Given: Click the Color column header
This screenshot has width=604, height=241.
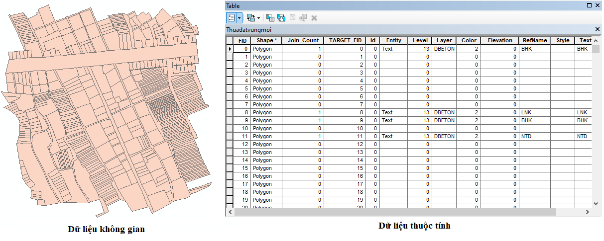Looking at the screenshot, I should (x=469, y=41).
